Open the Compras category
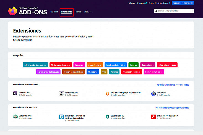The image size is (203, 135). (x=134, y=65)
